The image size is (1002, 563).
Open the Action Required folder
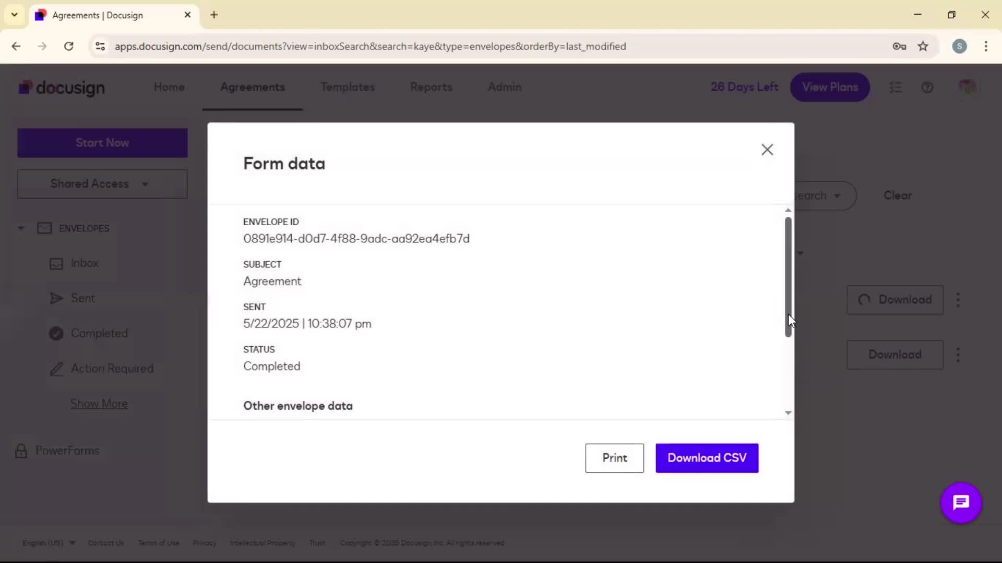pos(112,369)
